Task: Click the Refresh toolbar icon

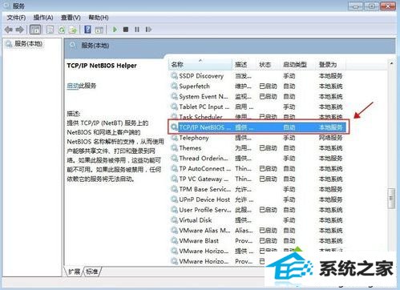Action: pyautogui.click(x=62, y=30)
